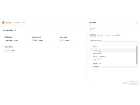This screenshot has height=105, width=140.
Task: Choose Maersk from the library list
Action: [x=113, y=47]
